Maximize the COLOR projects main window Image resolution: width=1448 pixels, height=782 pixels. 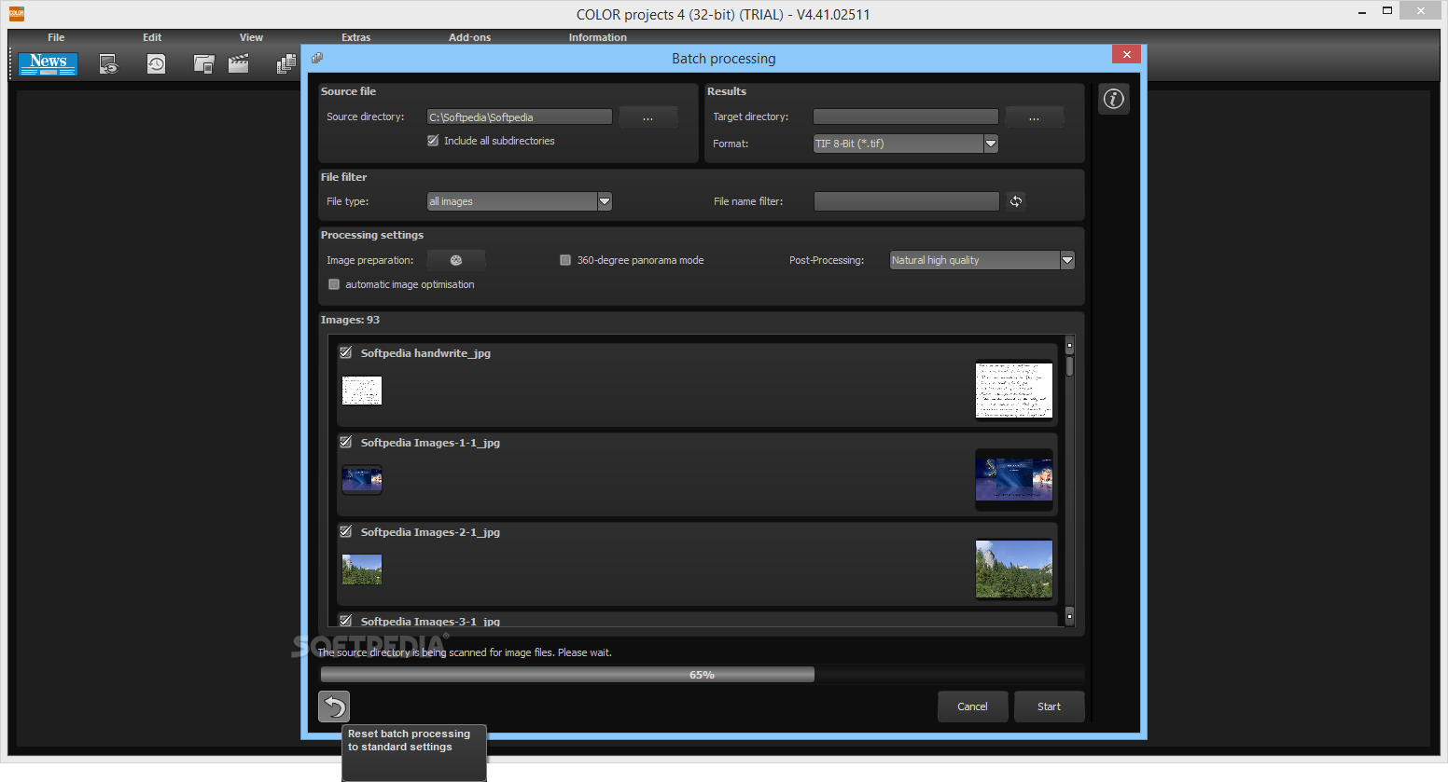point(1387,11)
